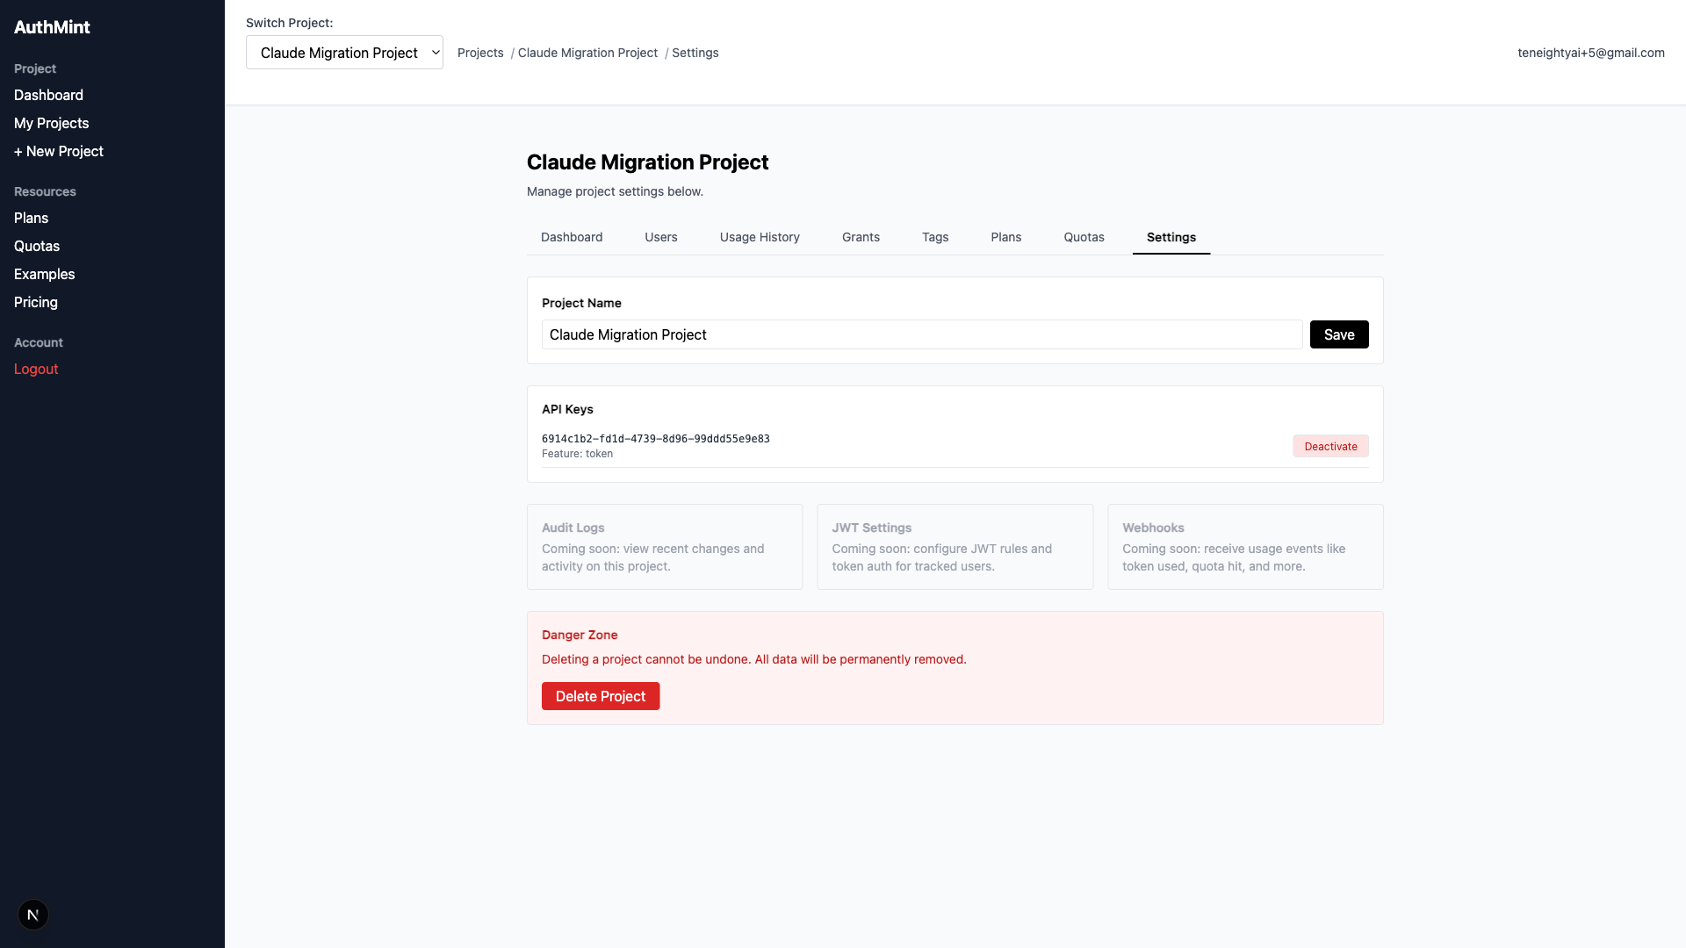Go to My Projects in sidebar
Image resolution: width=1686 pixels, height=948 pixels.
coord(51,123)
